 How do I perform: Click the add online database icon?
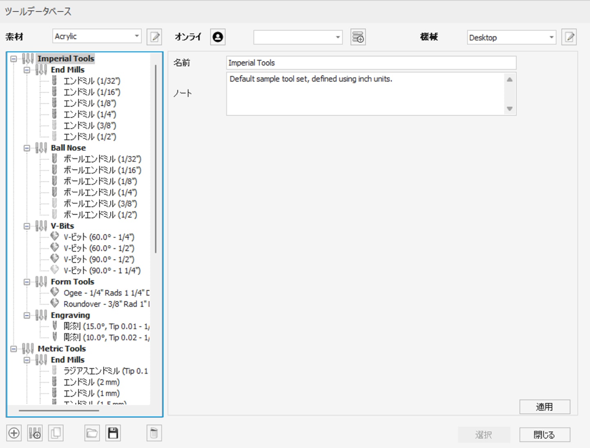tap(358, 37)
